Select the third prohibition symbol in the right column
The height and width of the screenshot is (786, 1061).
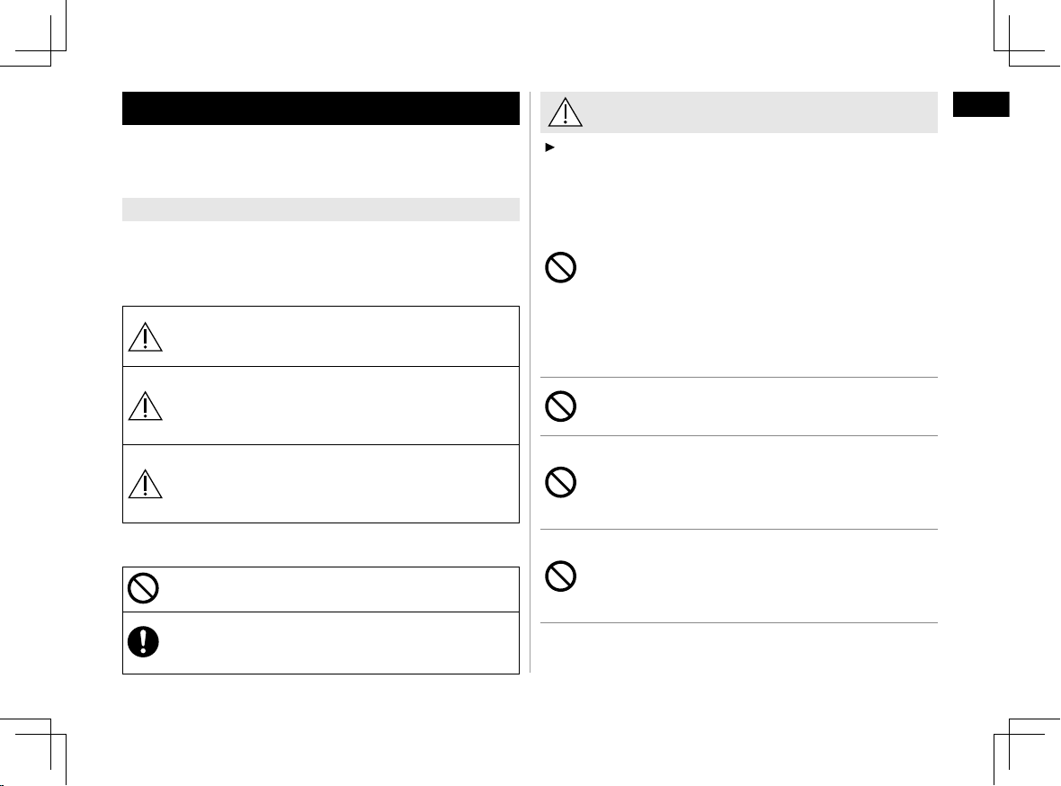pos(562,482)
